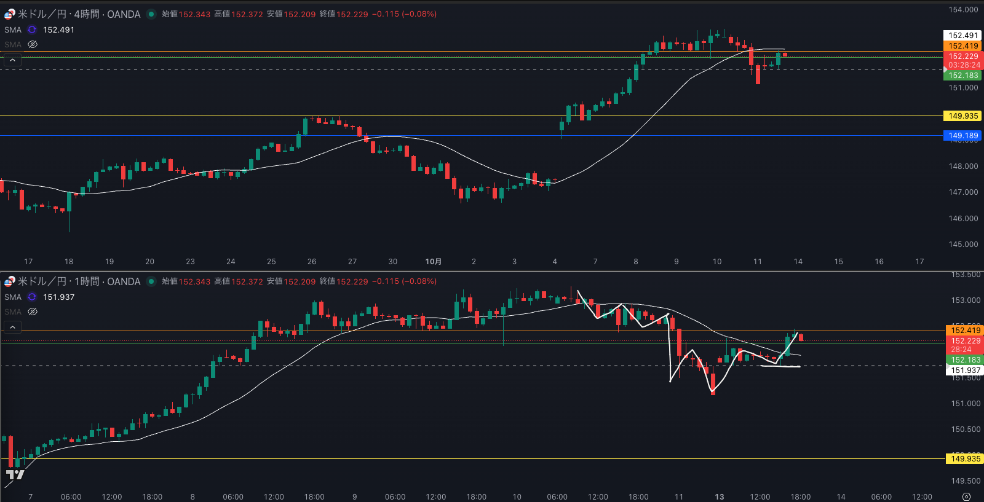Click the TradingView logo in lower chart corner
The width and height of the screenshot is (984, 502).
click(x=15, y=474)
